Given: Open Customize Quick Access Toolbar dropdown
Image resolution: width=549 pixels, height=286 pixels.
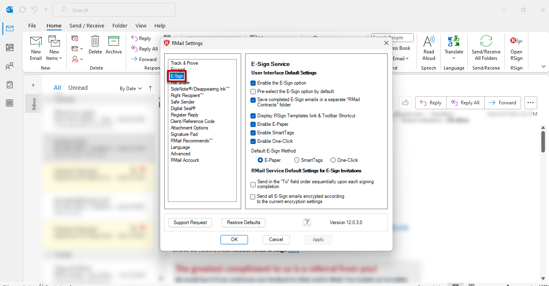Looking at the screenshot, I should tap(46, 10).
